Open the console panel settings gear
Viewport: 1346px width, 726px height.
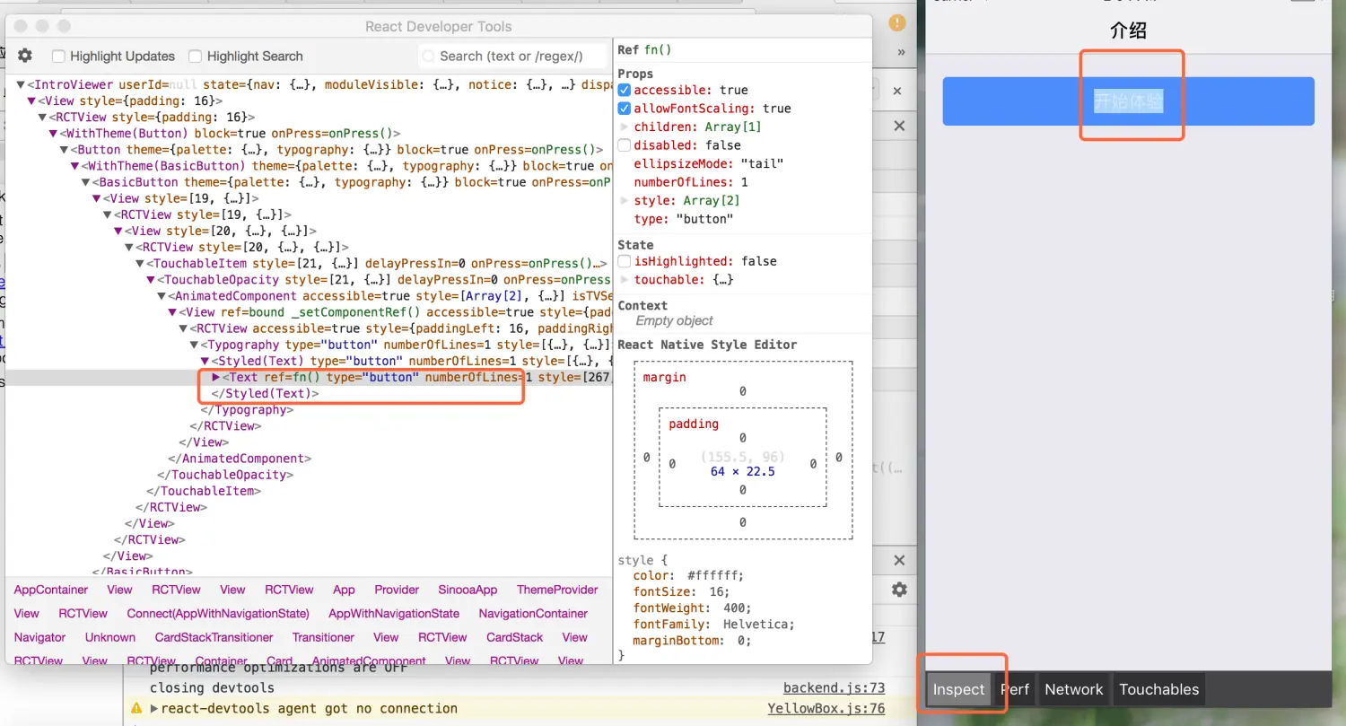[x=899, y=590]
